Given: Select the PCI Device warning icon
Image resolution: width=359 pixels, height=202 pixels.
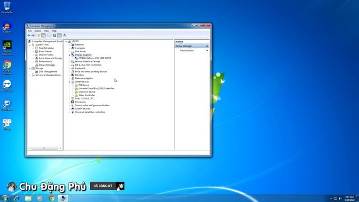Looking at the screenshot, I should coord(76,85).
